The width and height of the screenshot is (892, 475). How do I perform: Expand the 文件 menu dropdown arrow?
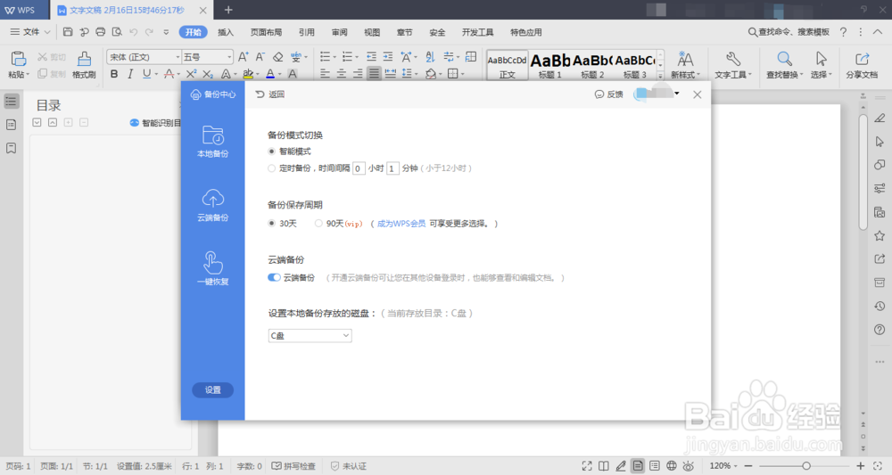[47, 32]
